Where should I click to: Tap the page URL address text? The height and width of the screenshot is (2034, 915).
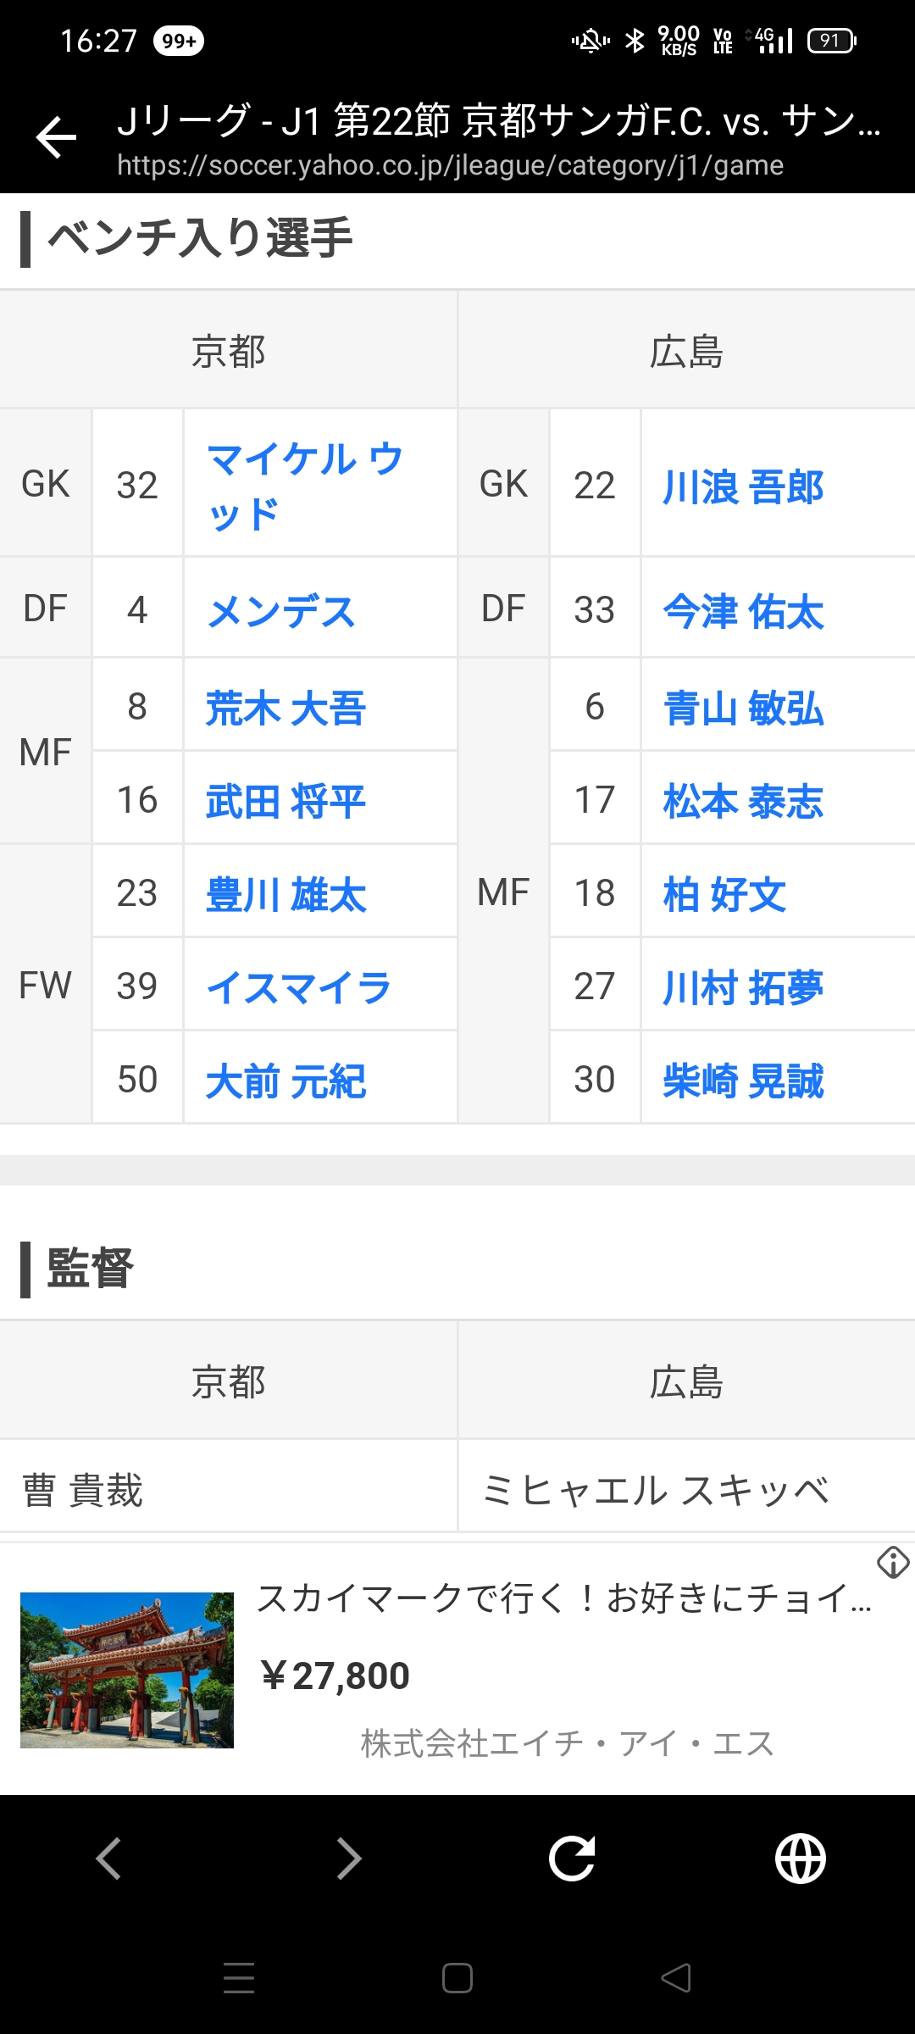(x=450, y=165)
